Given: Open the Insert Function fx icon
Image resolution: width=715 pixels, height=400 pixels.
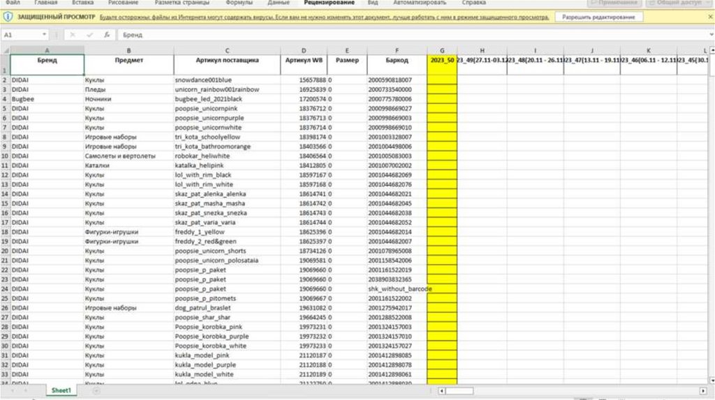Looking at the screenshot, I should pos(107,35).
